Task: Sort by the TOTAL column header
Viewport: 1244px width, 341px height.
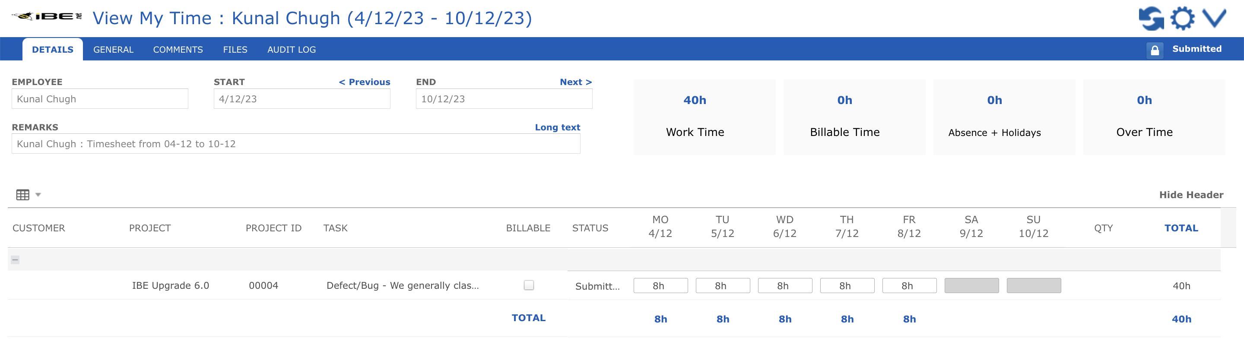Action: click(1181, 228)
